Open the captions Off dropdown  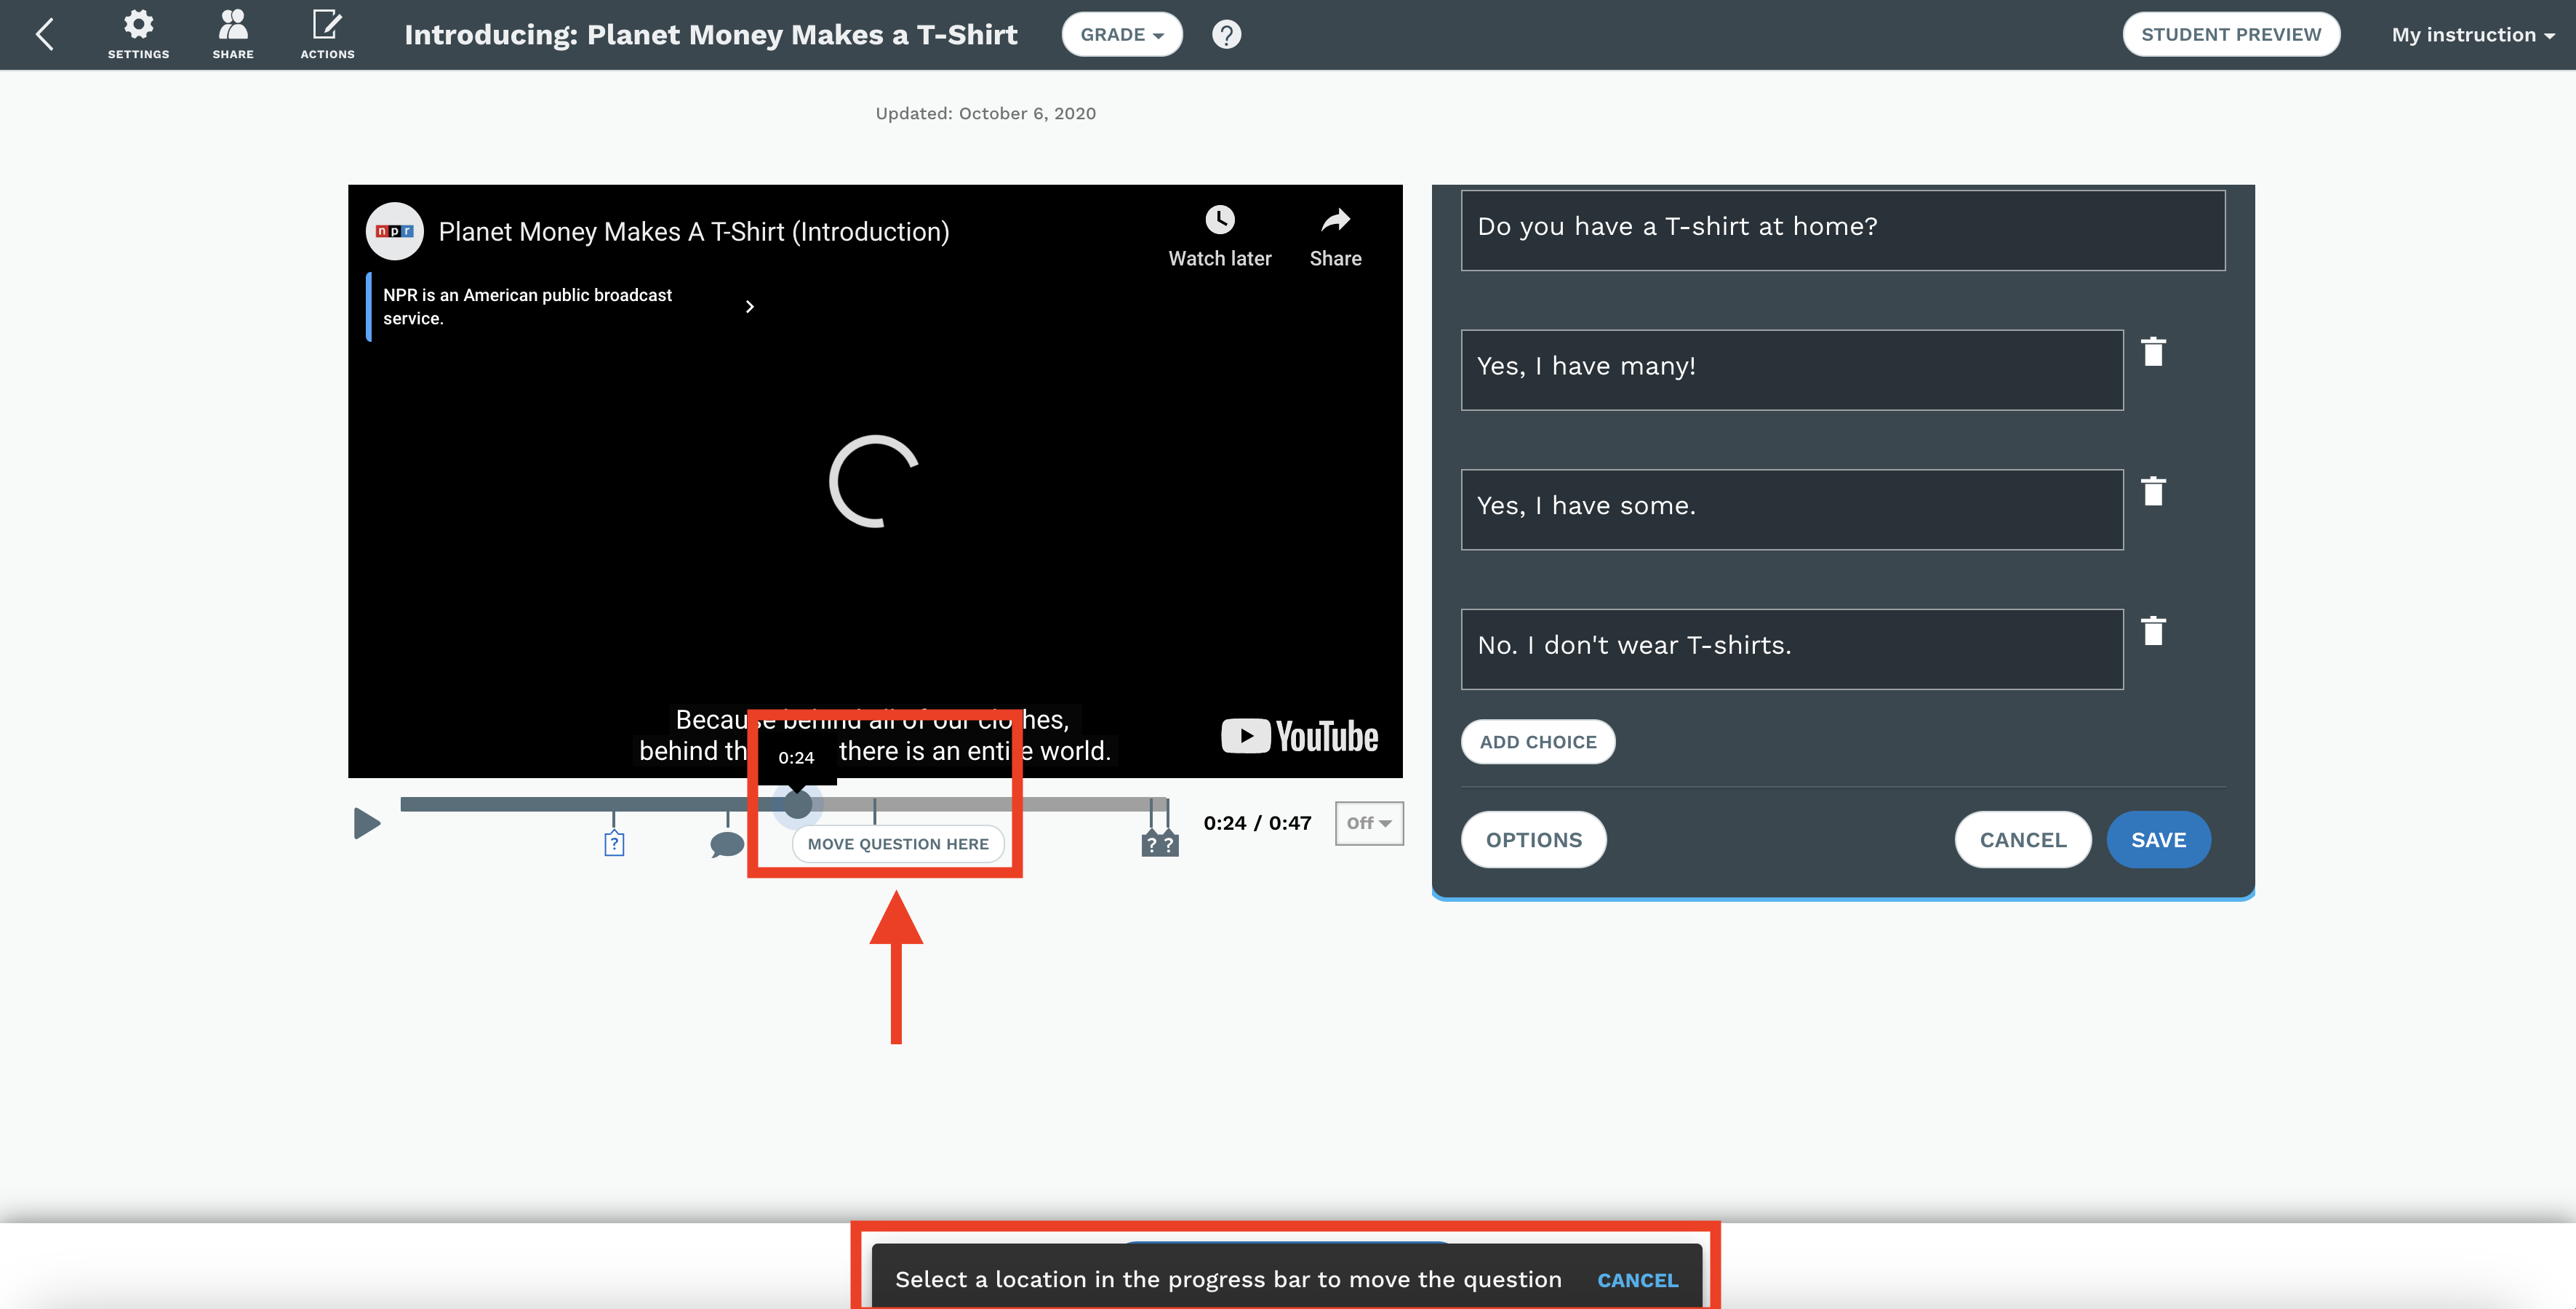[x=1369, y=823]
